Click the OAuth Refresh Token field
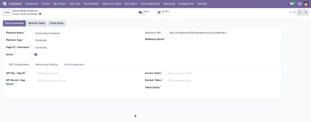 click(222, 81)
